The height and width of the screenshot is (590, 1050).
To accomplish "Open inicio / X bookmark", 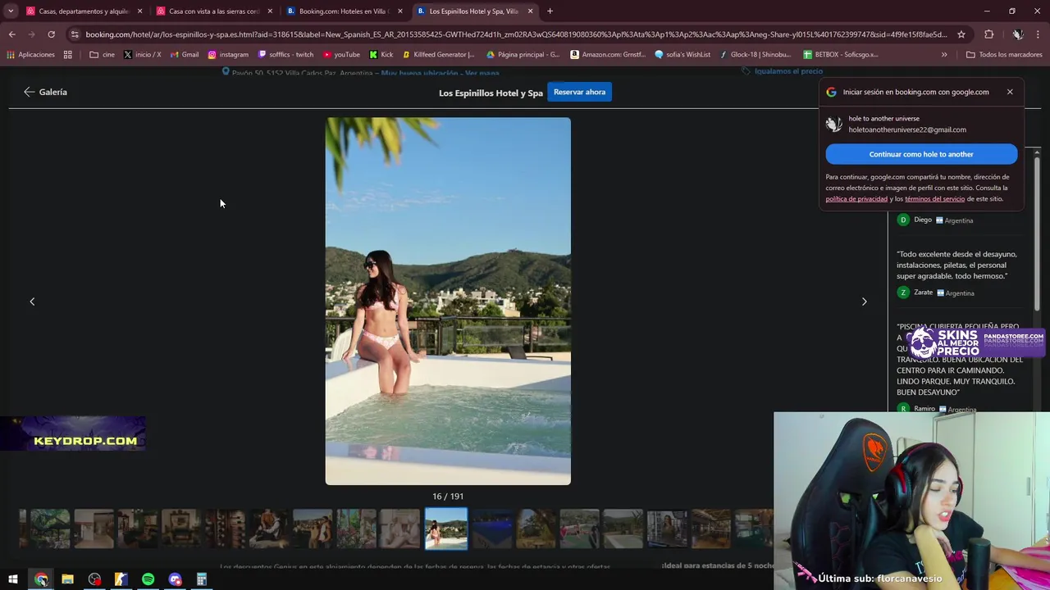I will (x=142, y=55).
